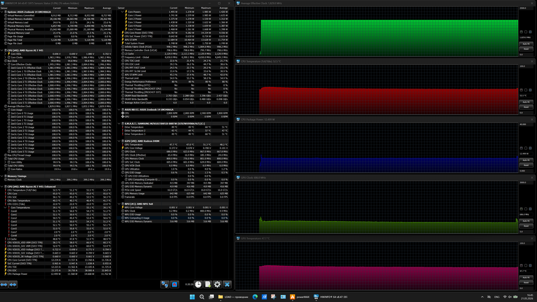Open sensor settings gear icon

pyautogui.click(x=217, y=284)
